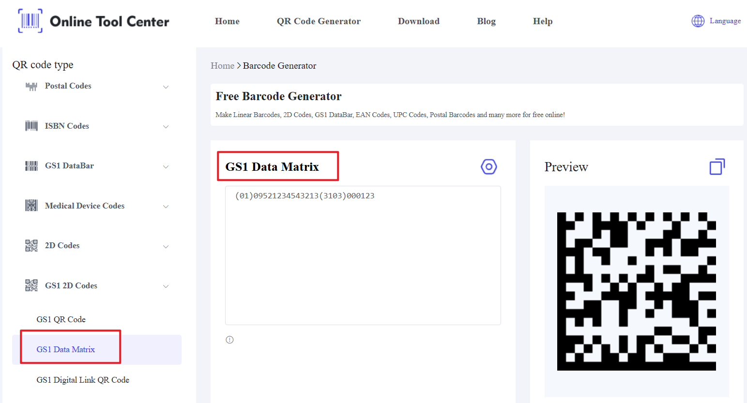Click the 2D Codes category label
This screenshot has width=747, height=403.
click(62, 245)
